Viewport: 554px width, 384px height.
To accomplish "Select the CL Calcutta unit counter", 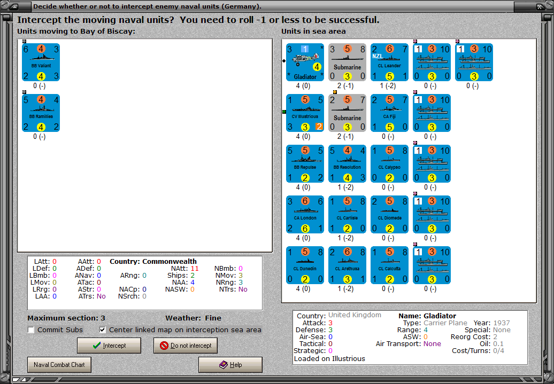I will click(390, 265).
